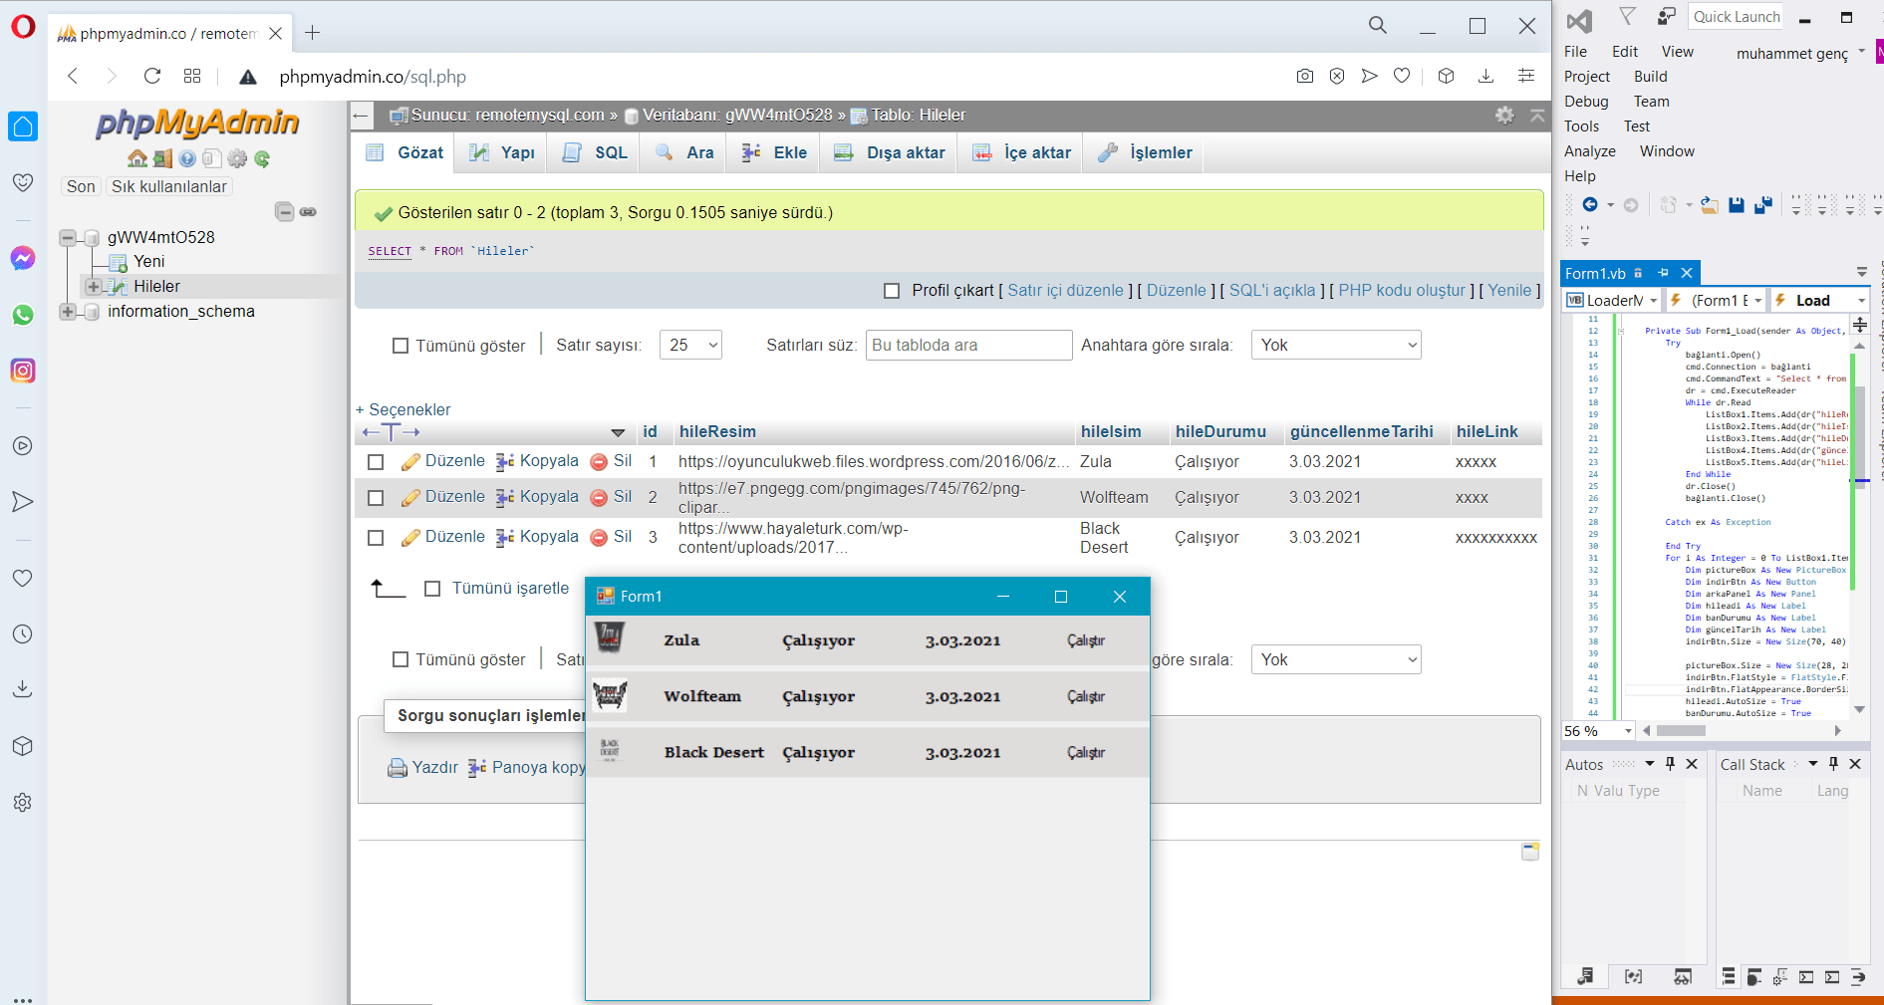Click Kopyala for the Black Desert row
This screenshot has height=1005, width=1884.
point(538,537)
